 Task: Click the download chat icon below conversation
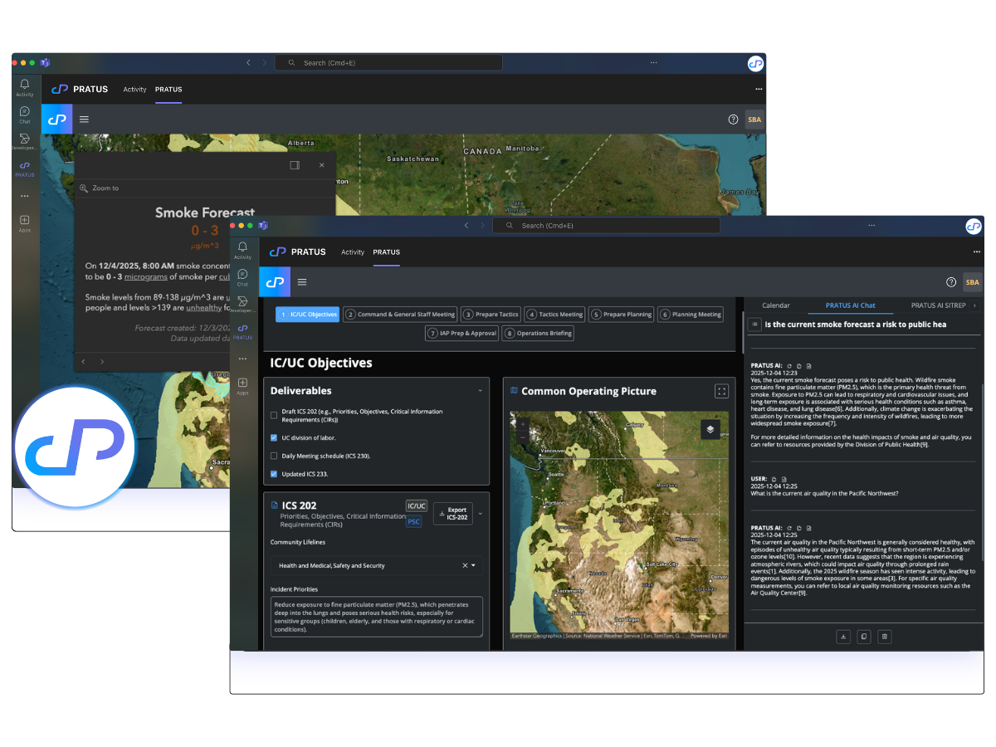(843, 637)
